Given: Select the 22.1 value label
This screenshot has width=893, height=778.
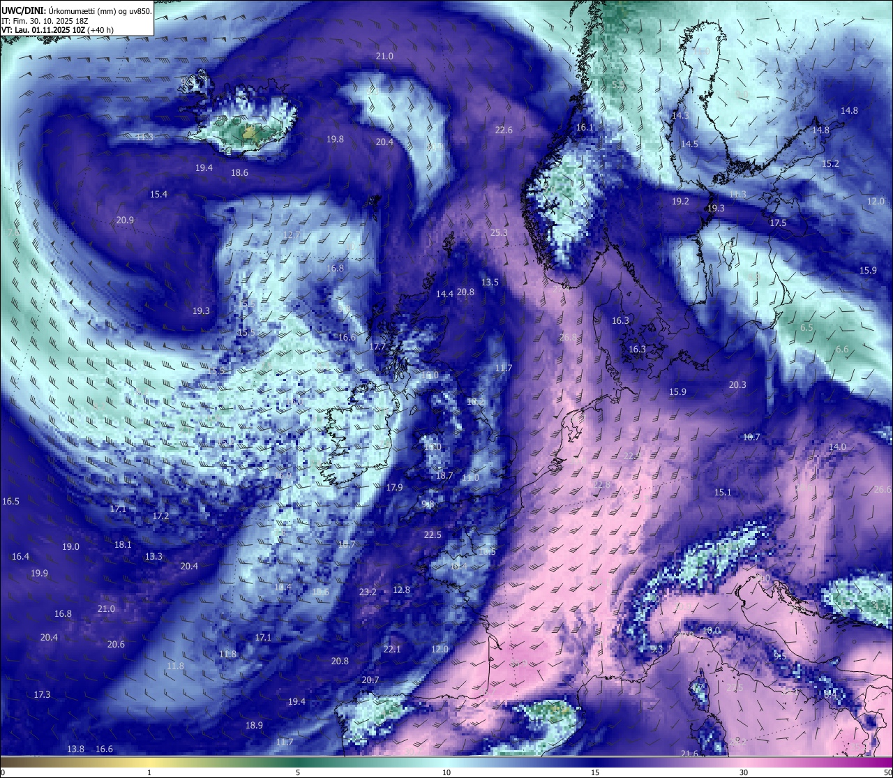Looking at the screenshot, I should 392,649.
